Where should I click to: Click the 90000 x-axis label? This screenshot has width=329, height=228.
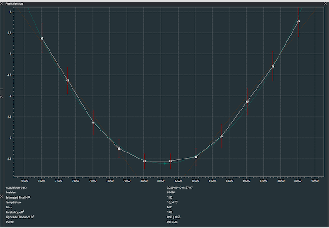click(x=315, y=181)
